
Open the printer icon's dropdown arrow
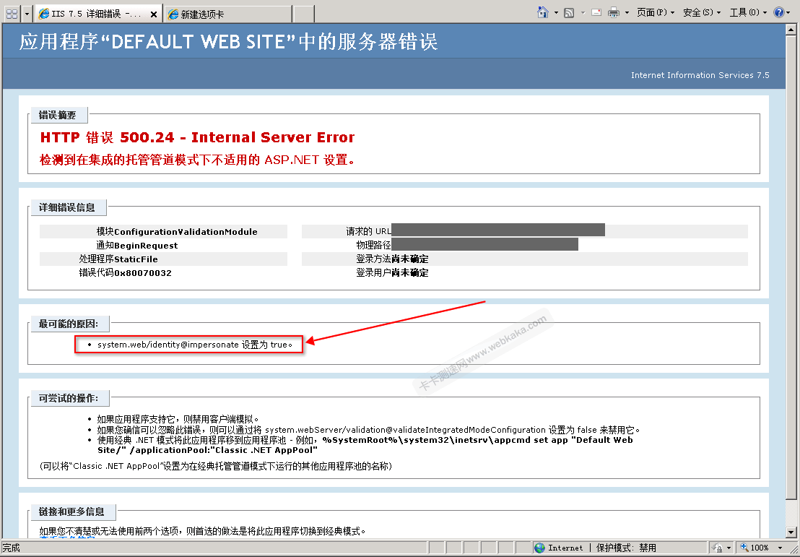tap(627, 12)
